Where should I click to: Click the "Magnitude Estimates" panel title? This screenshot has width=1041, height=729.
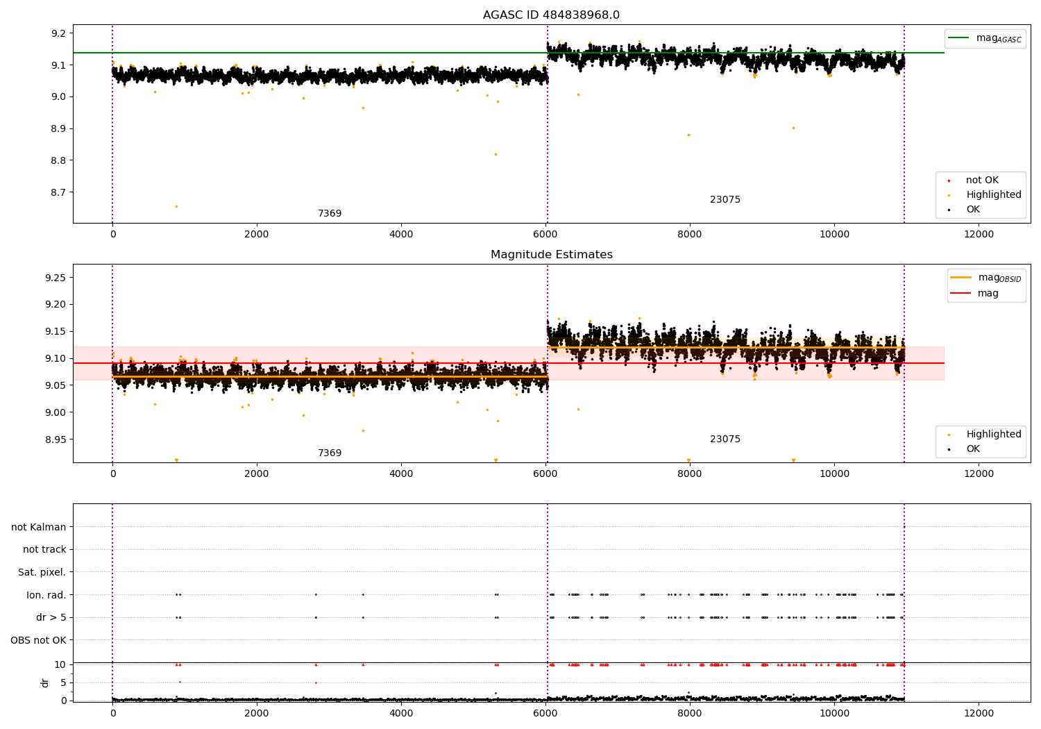[x=552, y=255]
